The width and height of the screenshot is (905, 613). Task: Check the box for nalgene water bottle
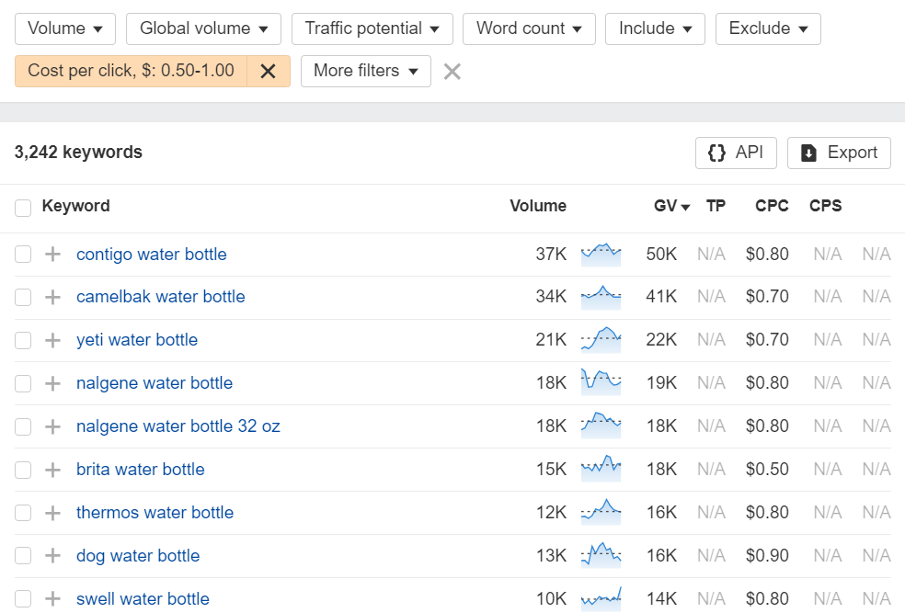23,383
